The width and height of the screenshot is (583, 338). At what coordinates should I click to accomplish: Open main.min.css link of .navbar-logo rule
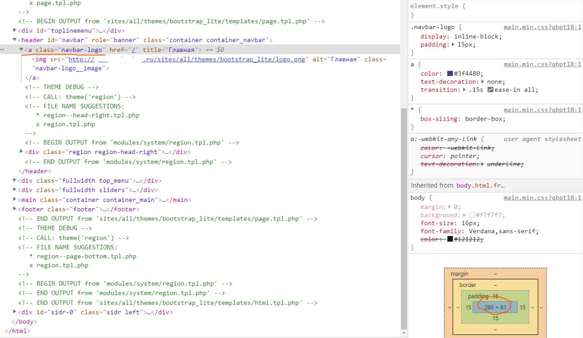pyautogui.click(x=542, y=27)
